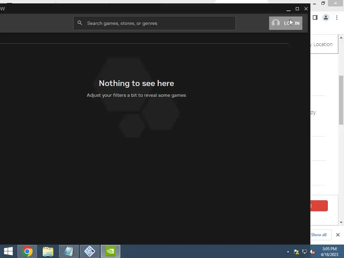Click the network tray icon
344x258 pixels.
(x=304, y=252)
